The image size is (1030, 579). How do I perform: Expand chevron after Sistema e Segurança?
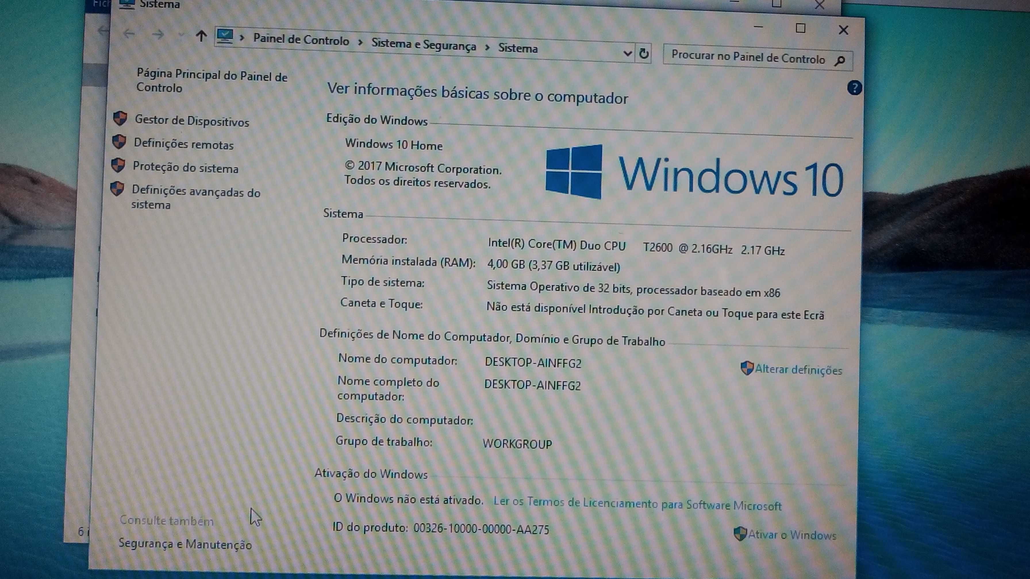(487, 47)
